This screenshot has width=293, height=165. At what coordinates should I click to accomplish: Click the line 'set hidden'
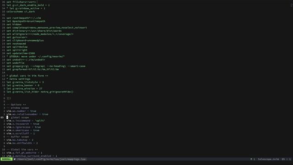pyautogui.click(x=14, y=24)
